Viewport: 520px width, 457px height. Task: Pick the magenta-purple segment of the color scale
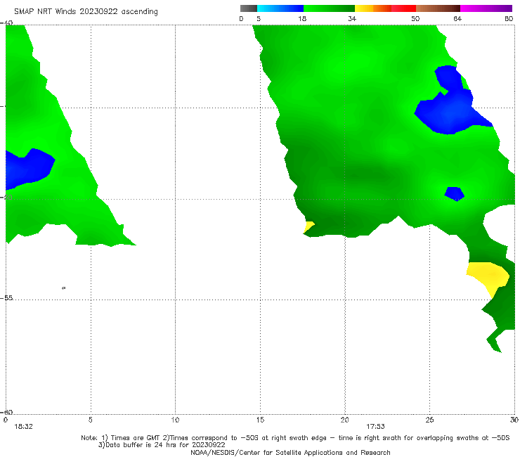click(x=486, y=8)
